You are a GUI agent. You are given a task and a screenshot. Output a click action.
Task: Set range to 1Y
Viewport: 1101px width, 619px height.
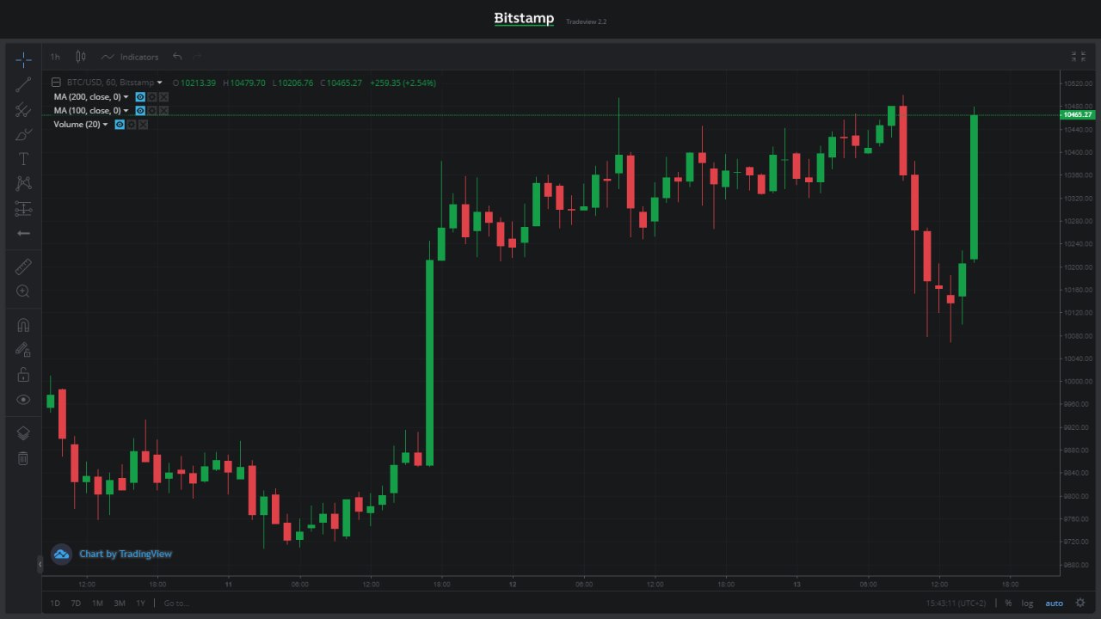[x=140, y=603]
